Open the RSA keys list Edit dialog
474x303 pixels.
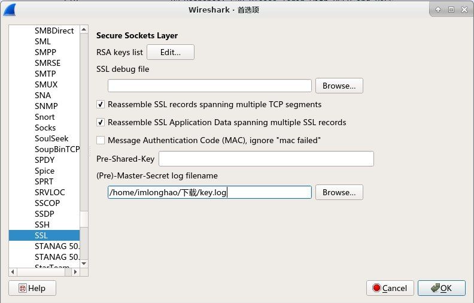pos(171,52)
